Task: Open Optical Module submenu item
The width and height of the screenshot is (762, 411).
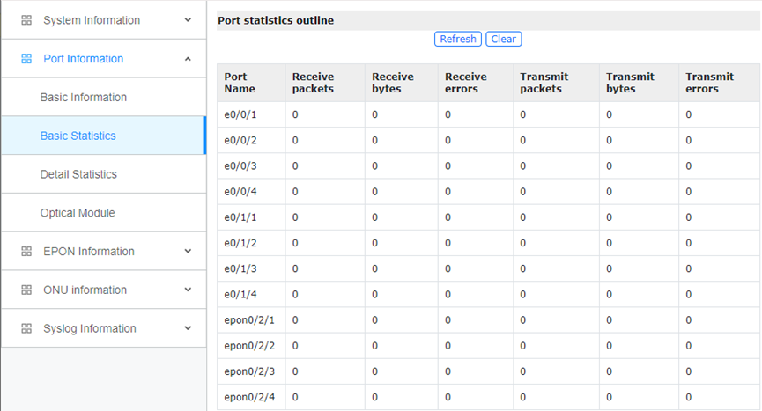Action: (104, 212)
